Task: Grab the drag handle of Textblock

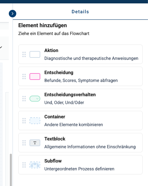Action: [24, 143]
